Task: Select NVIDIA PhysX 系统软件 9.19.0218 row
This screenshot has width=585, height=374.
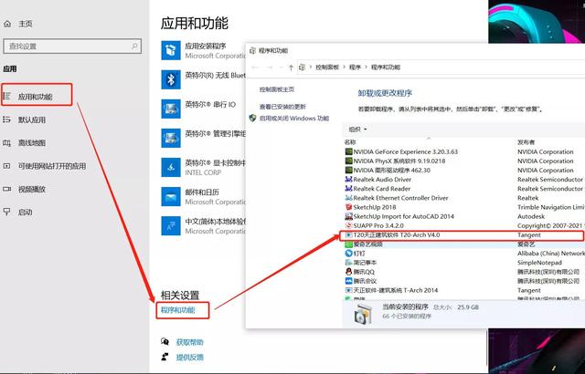Action: click(464, 161)
